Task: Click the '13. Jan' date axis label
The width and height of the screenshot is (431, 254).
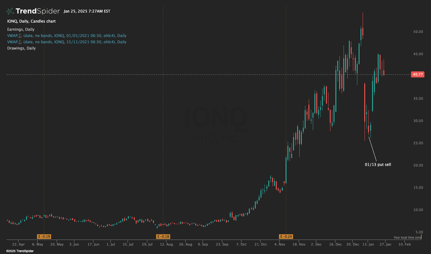Action: coord(368,244)
